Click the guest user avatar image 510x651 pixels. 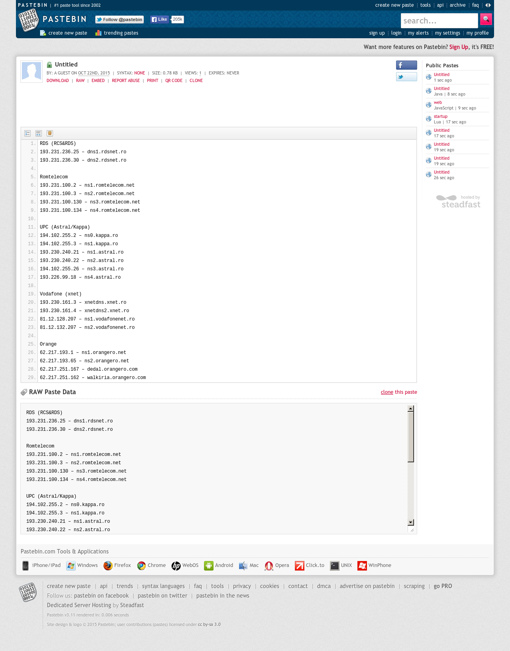31,72
